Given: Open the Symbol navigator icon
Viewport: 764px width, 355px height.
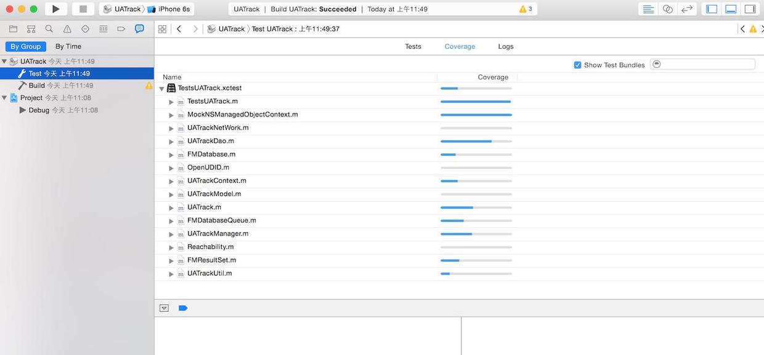Looking at the screenshot, I should coord(31,29).
